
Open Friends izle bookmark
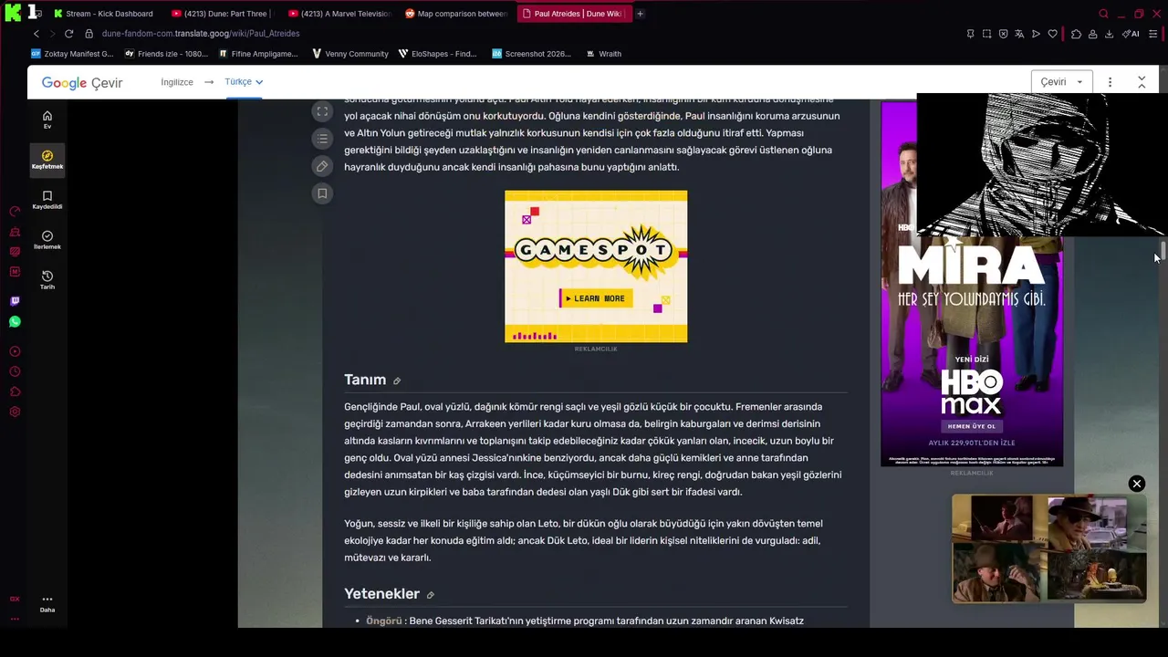pyautogui.click(x=167, y=54)
